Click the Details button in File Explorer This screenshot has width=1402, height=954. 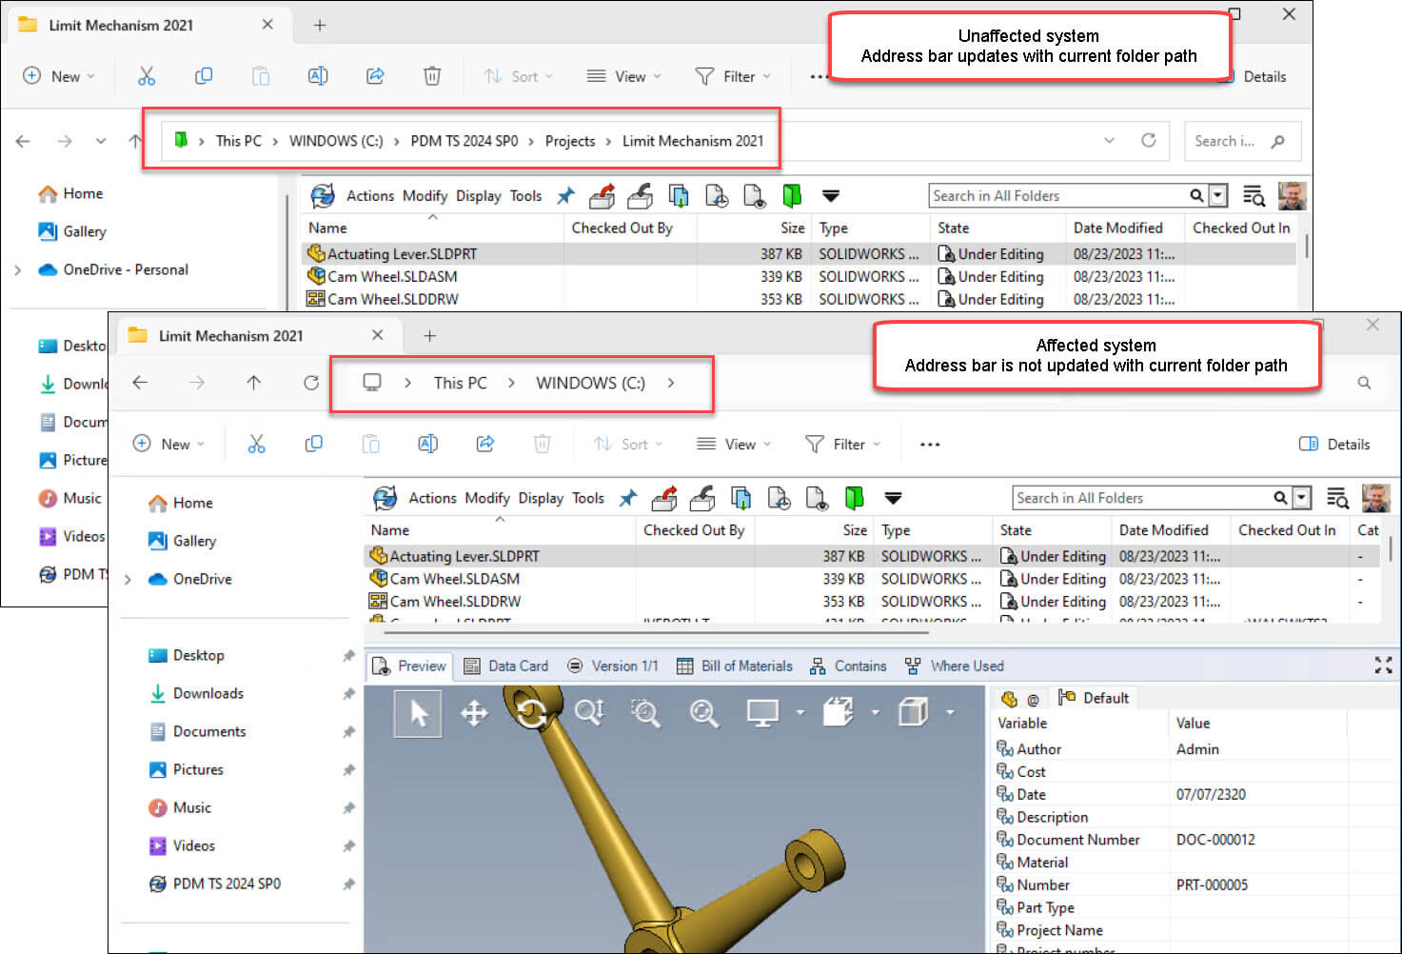point(1334,444)
